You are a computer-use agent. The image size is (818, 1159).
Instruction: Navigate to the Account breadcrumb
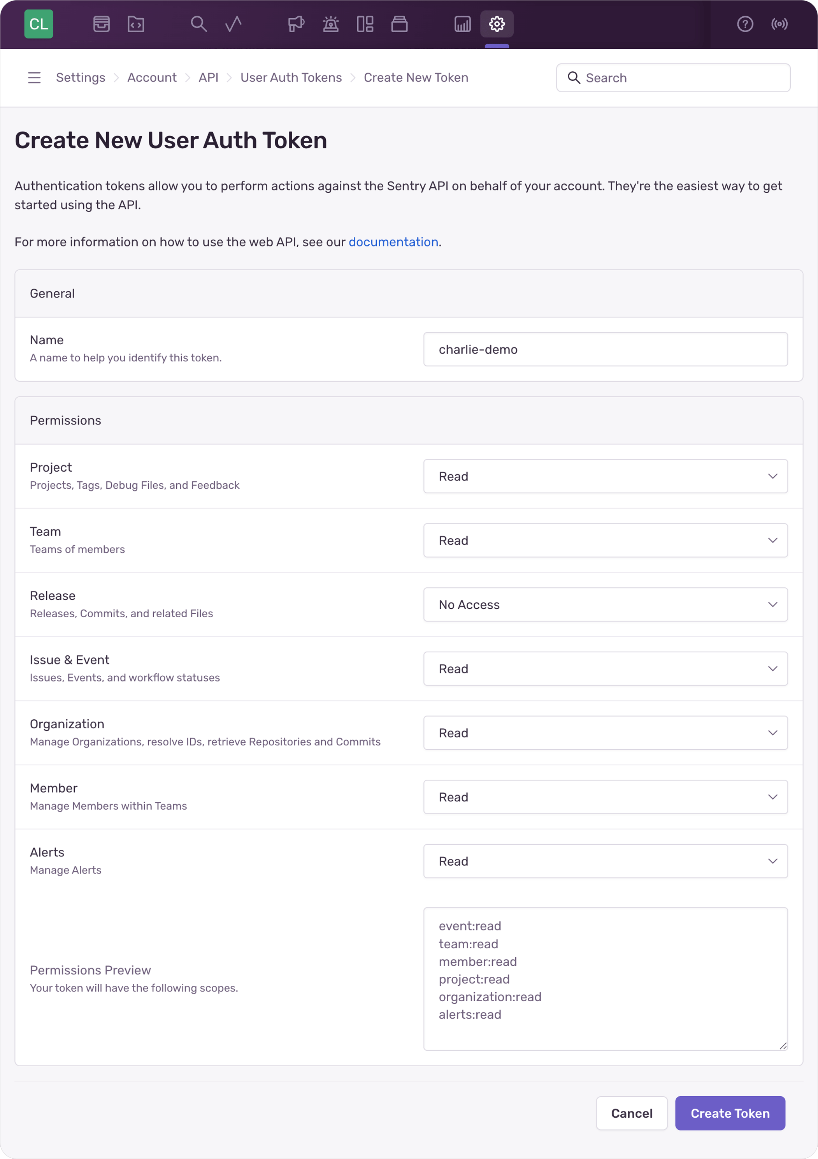[x=152, y=78]
